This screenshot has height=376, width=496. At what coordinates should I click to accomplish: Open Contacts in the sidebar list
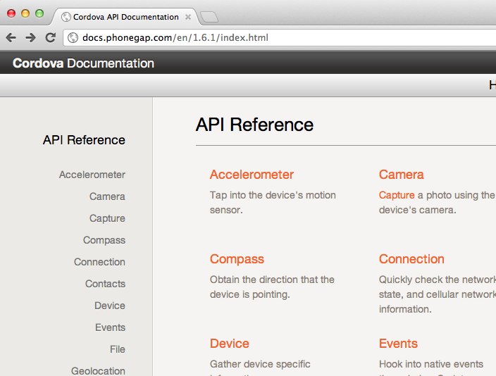pyautogui.click(x=105, y=284)
